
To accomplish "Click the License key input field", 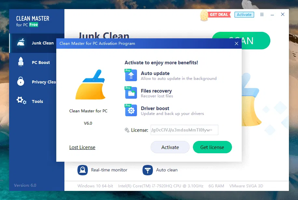I will pyautogui.click(x=184, y=130).
